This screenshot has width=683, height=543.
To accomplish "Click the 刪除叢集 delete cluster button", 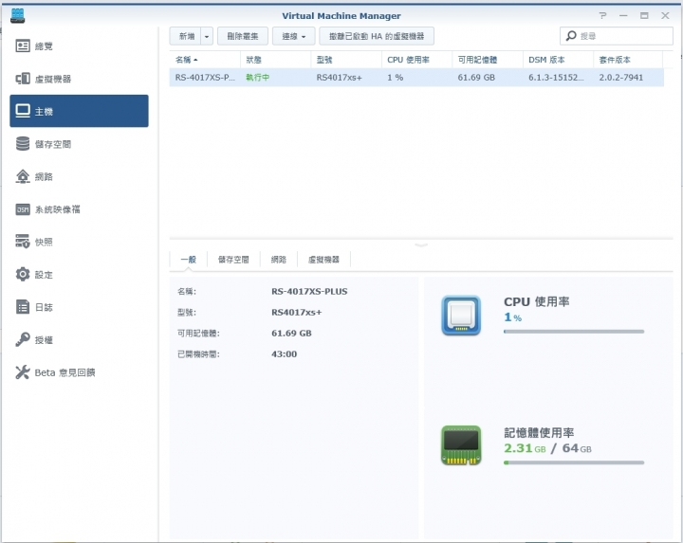I will click(x=243, y=36).
